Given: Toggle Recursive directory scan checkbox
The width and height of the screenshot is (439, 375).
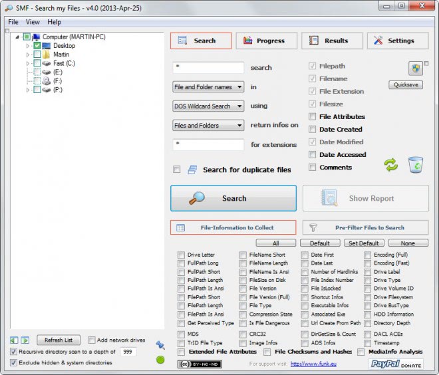Looking at the screenshot, I should 13,352.
